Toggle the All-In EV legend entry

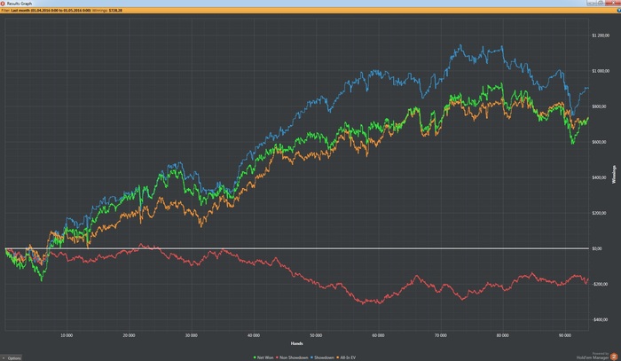[346, 357]
